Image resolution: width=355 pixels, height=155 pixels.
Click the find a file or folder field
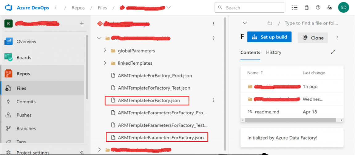pyautogui.click(x=311, y=23)
